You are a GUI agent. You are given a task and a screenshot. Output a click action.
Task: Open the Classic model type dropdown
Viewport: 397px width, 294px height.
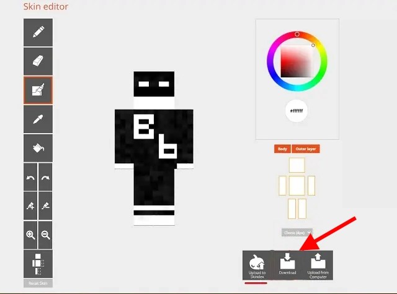point(297,232)
